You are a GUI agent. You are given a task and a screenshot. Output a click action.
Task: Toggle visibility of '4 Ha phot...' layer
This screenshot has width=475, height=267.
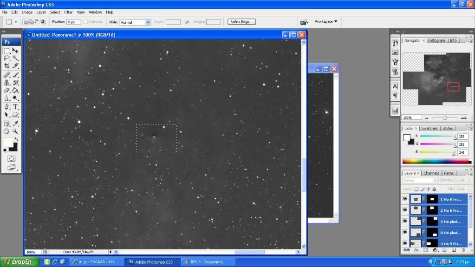[x=405, y=221]
